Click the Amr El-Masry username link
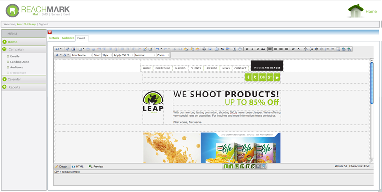382x192 pixels. (x=26, y=24)
